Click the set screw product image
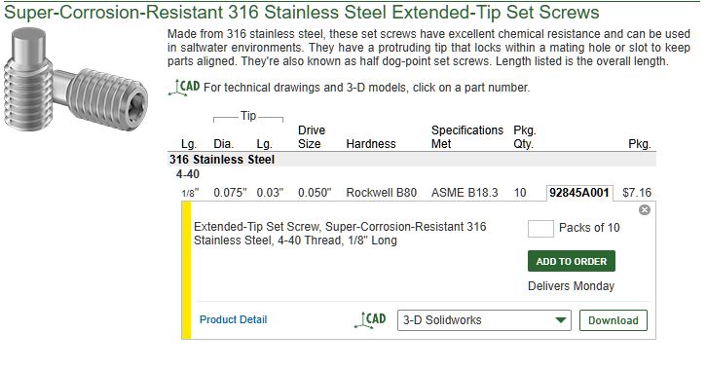The height and width of the screenshot is (370, 707). (x=76, y=80)
